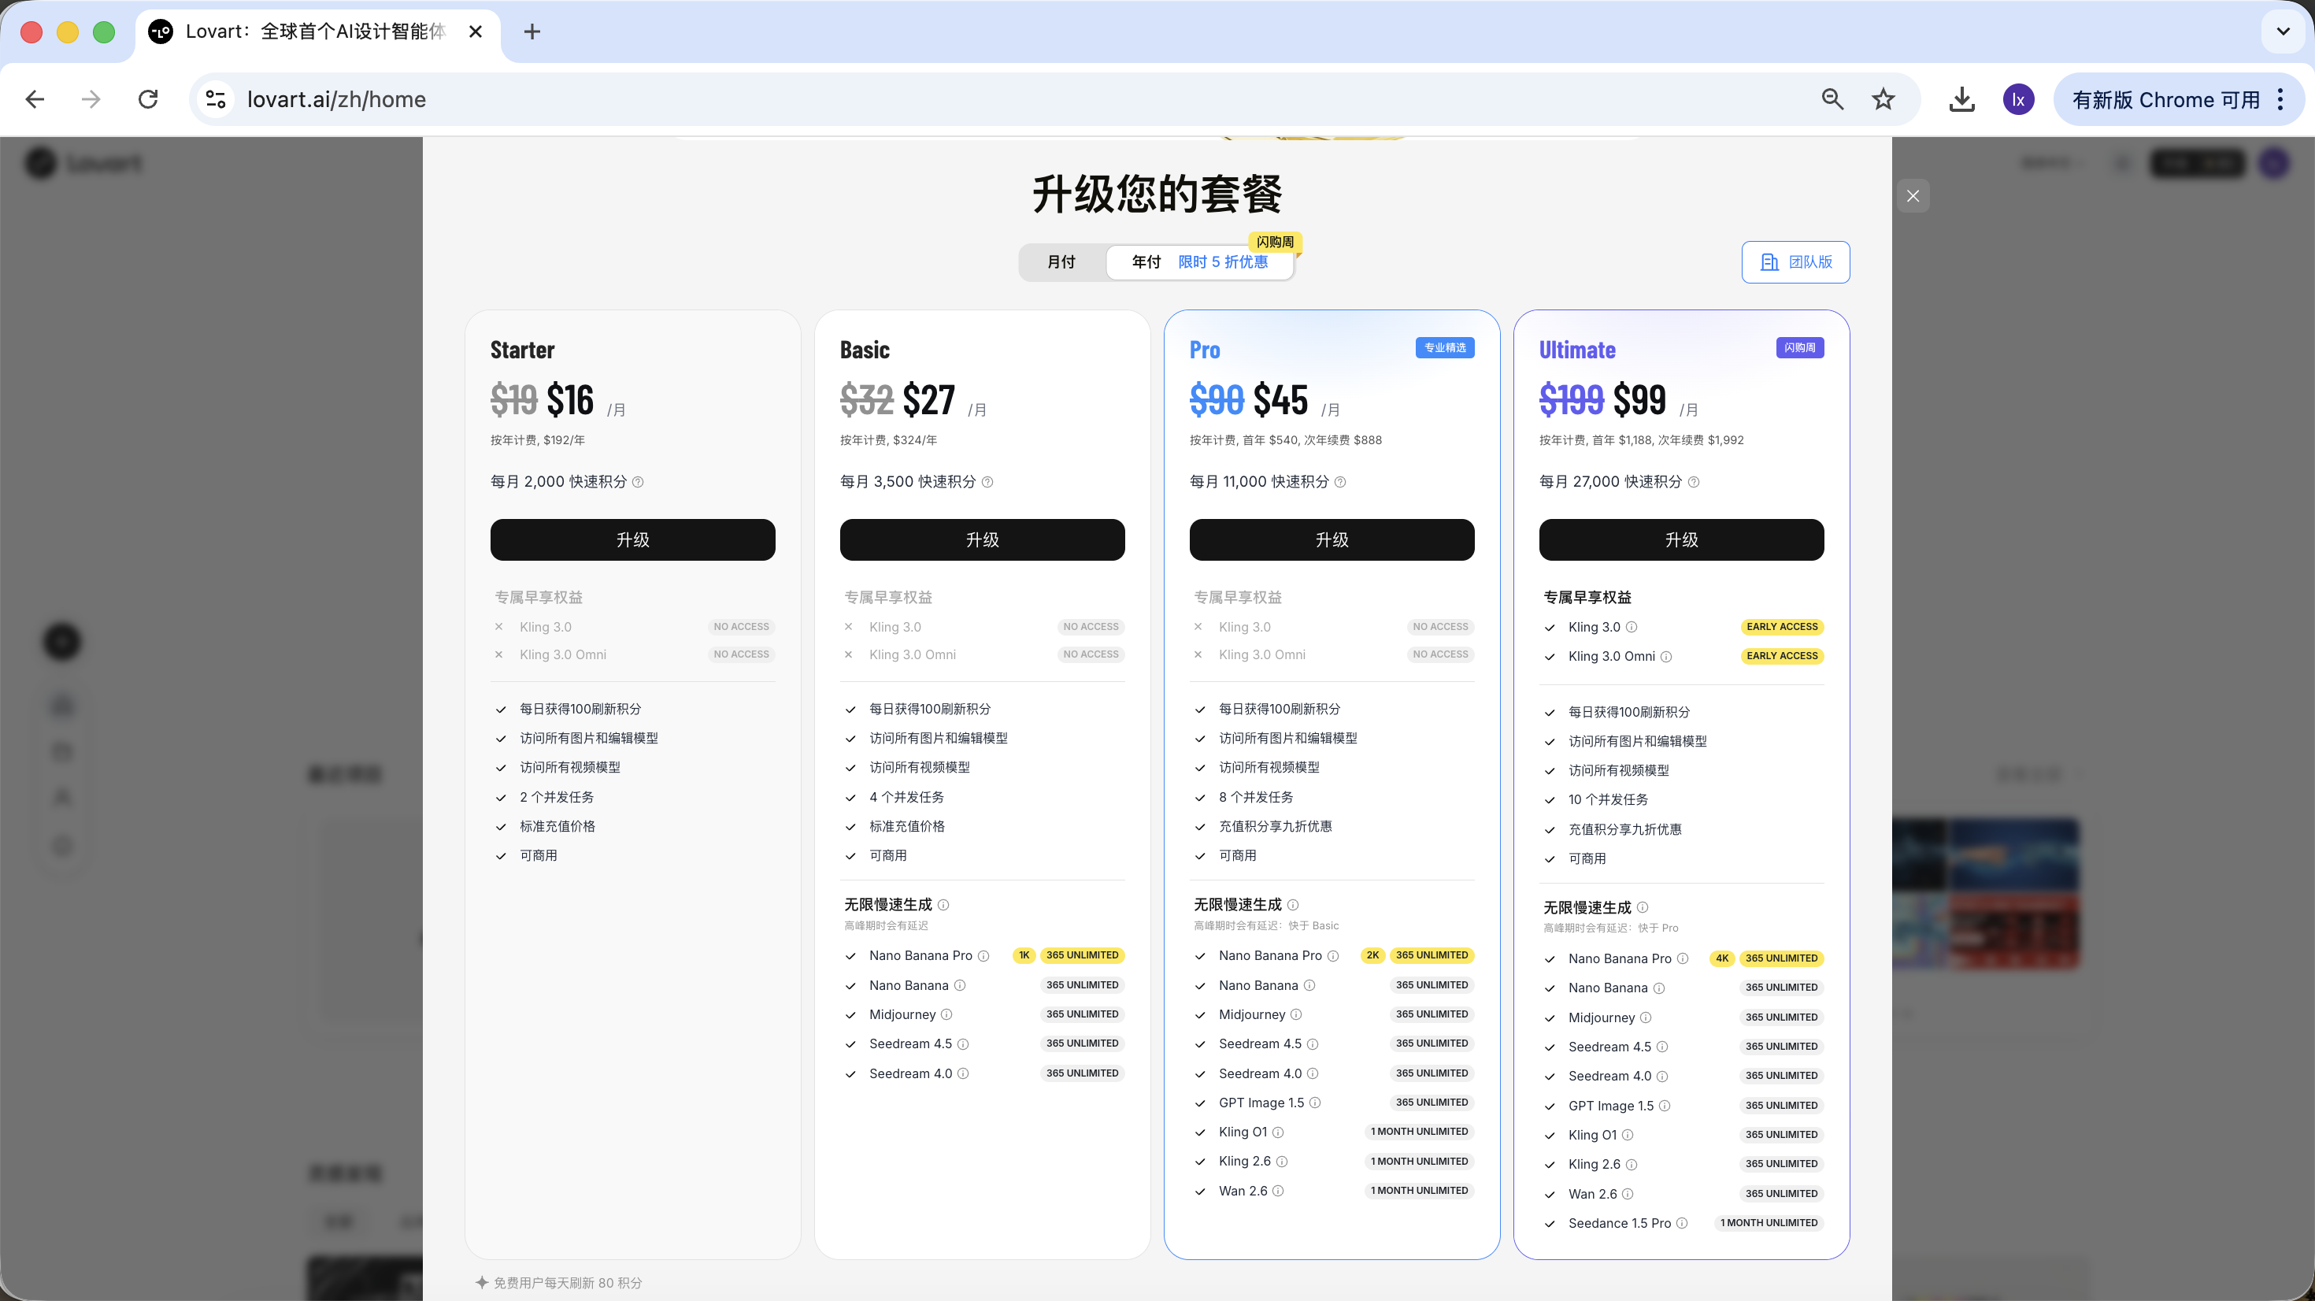Select 年付 annual billing option
This screenshot has width=2315, height=1301.
click(1146, 261)
